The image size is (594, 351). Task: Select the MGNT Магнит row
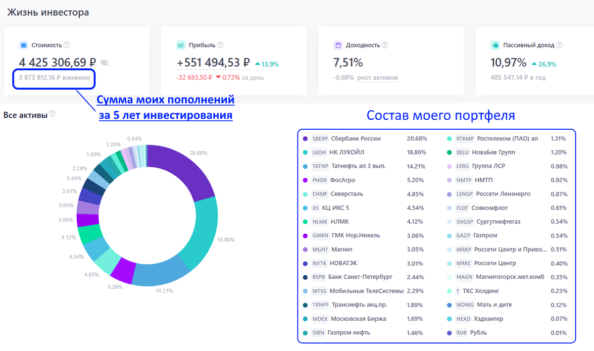coord(365,250)
